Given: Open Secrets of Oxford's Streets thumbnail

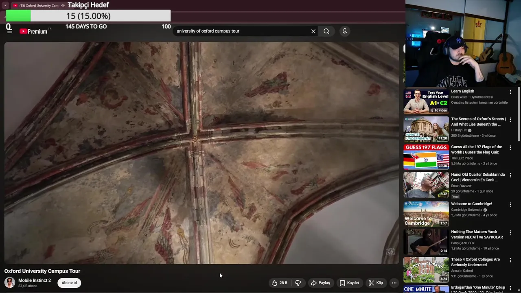Looking at the screenshot, I should pyautogui.click(x=426, y=129).
